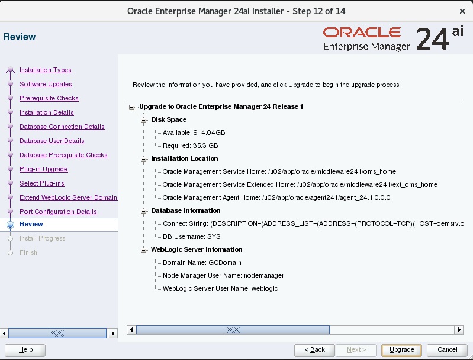Select the Oracle Management Service Home row
Image resolution: width=473 pixels, height=360 pixels.
(279, 171)
